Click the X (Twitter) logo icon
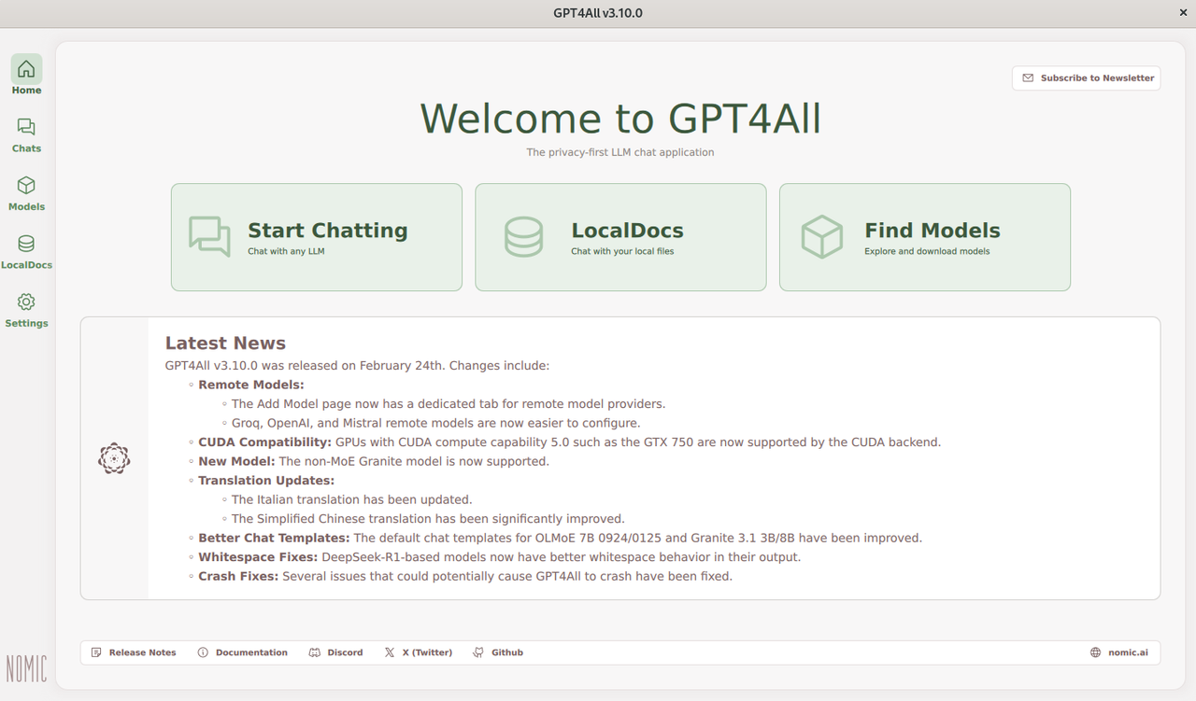The height and width of the screenshot is (701, 1196). tap(390, 652)
